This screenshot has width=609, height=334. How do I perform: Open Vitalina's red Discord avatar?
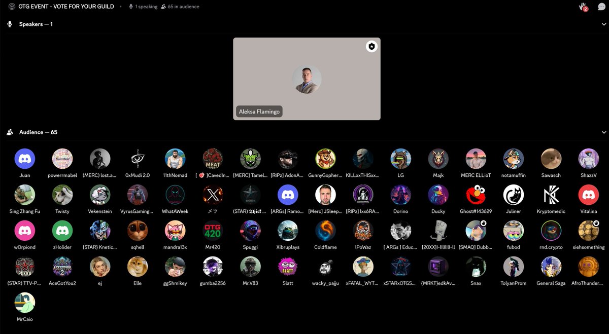click(589, 195)
